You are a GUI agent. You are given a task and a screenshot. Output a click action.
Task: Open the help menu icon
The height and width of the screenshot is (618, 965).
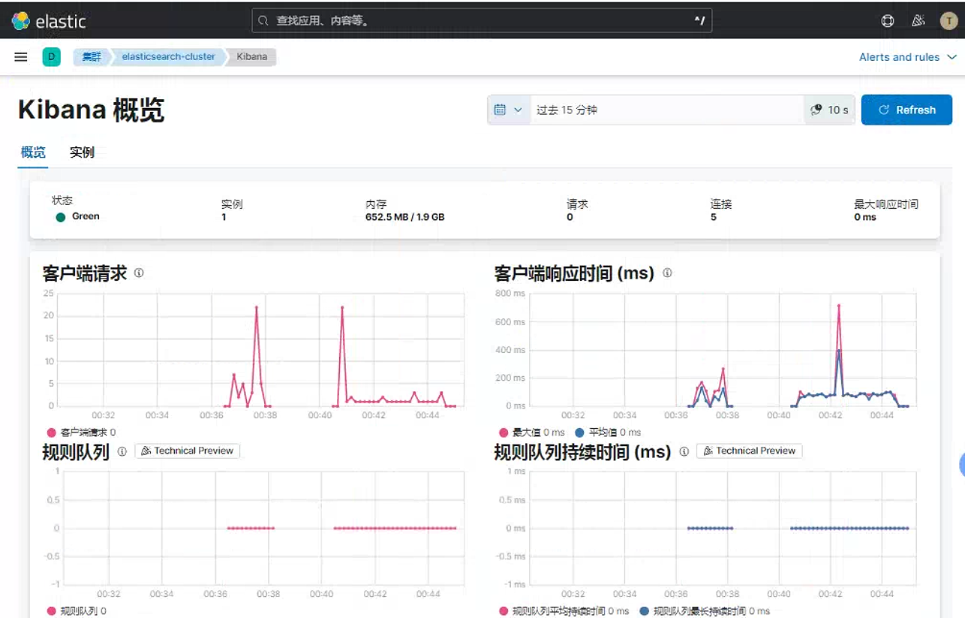[x=888, y=21]
